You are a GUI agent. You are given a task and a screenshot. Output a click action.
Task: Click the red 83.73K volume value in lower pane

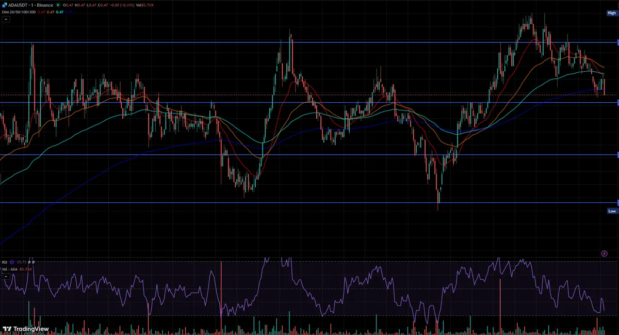click(x=26, y=269)
